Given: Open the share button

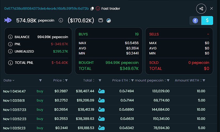Looking at the screenshot, I should click(201, 9).
